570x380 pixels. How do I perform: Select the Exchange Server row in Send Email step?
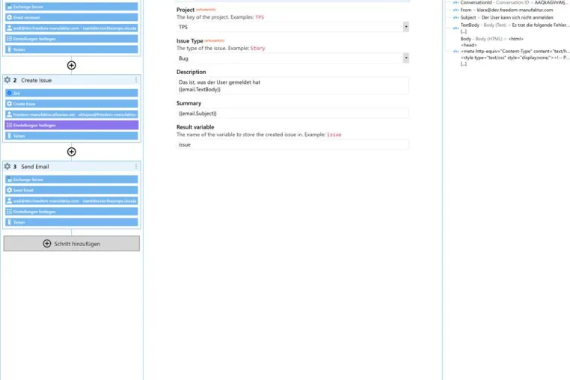(x=72, y=180)
